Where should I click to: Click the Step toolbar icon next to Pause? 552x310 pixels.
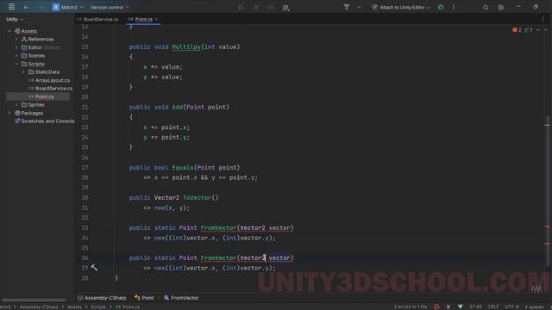coord(270,7)
